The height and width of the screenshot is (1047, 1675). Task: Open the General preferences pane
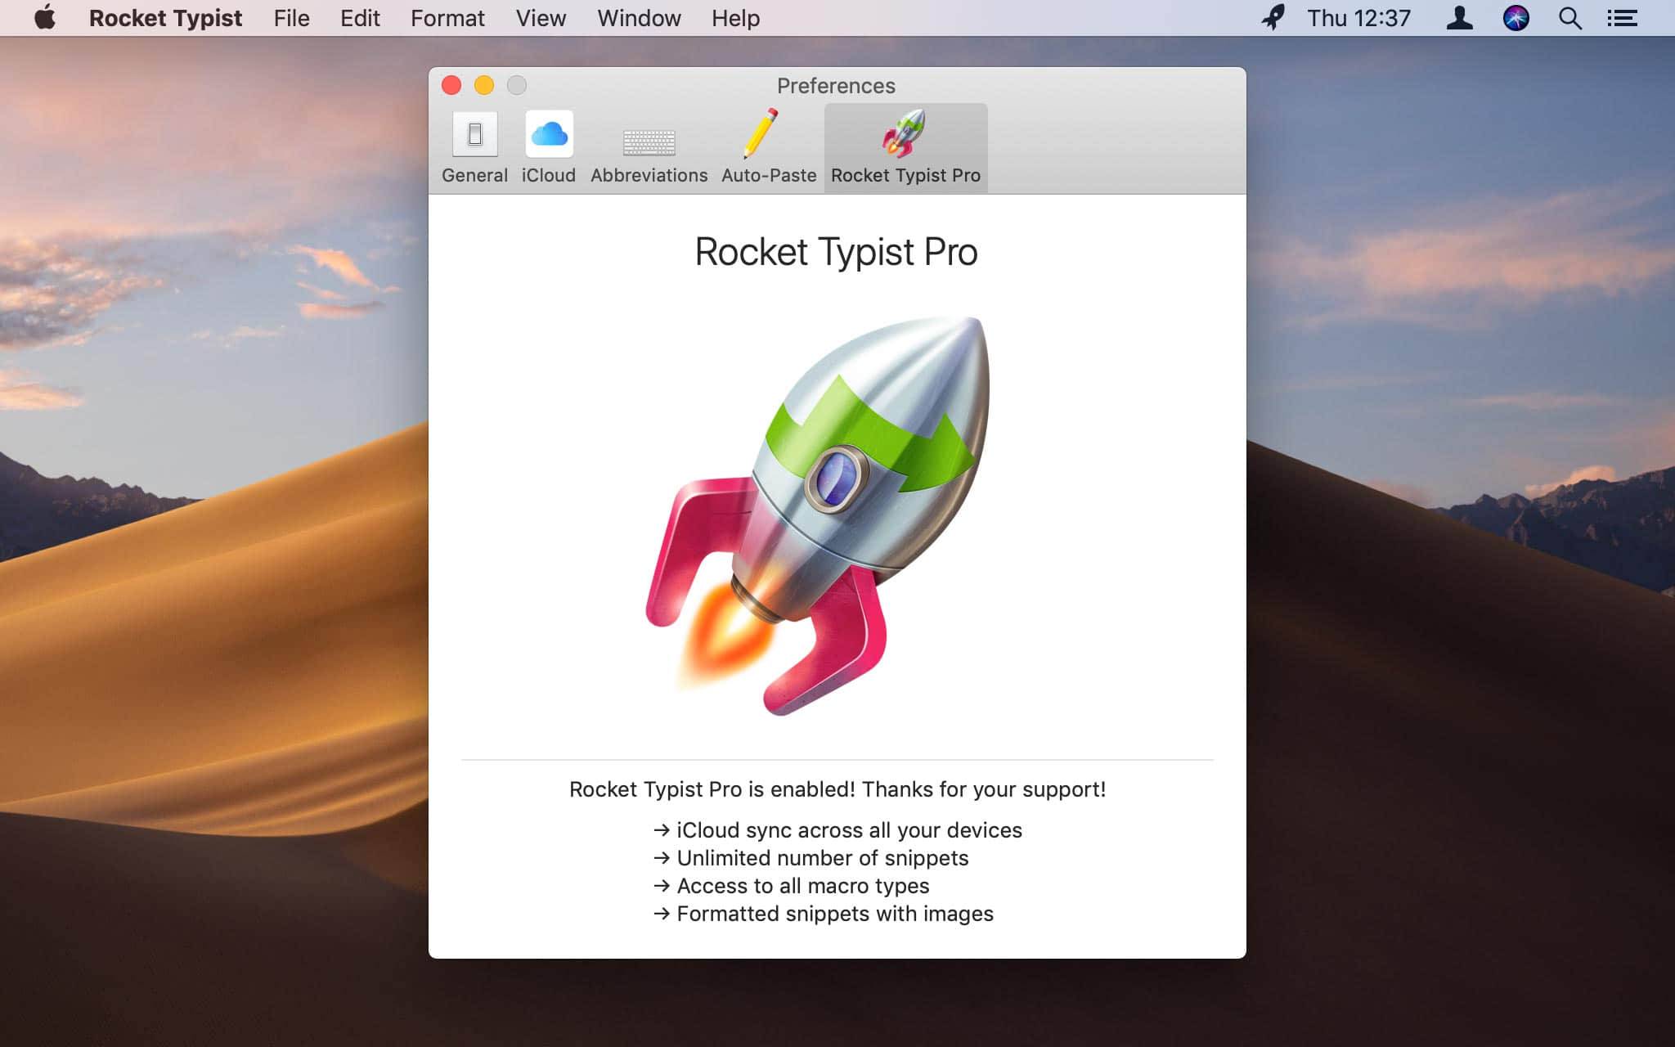(474, 148)
